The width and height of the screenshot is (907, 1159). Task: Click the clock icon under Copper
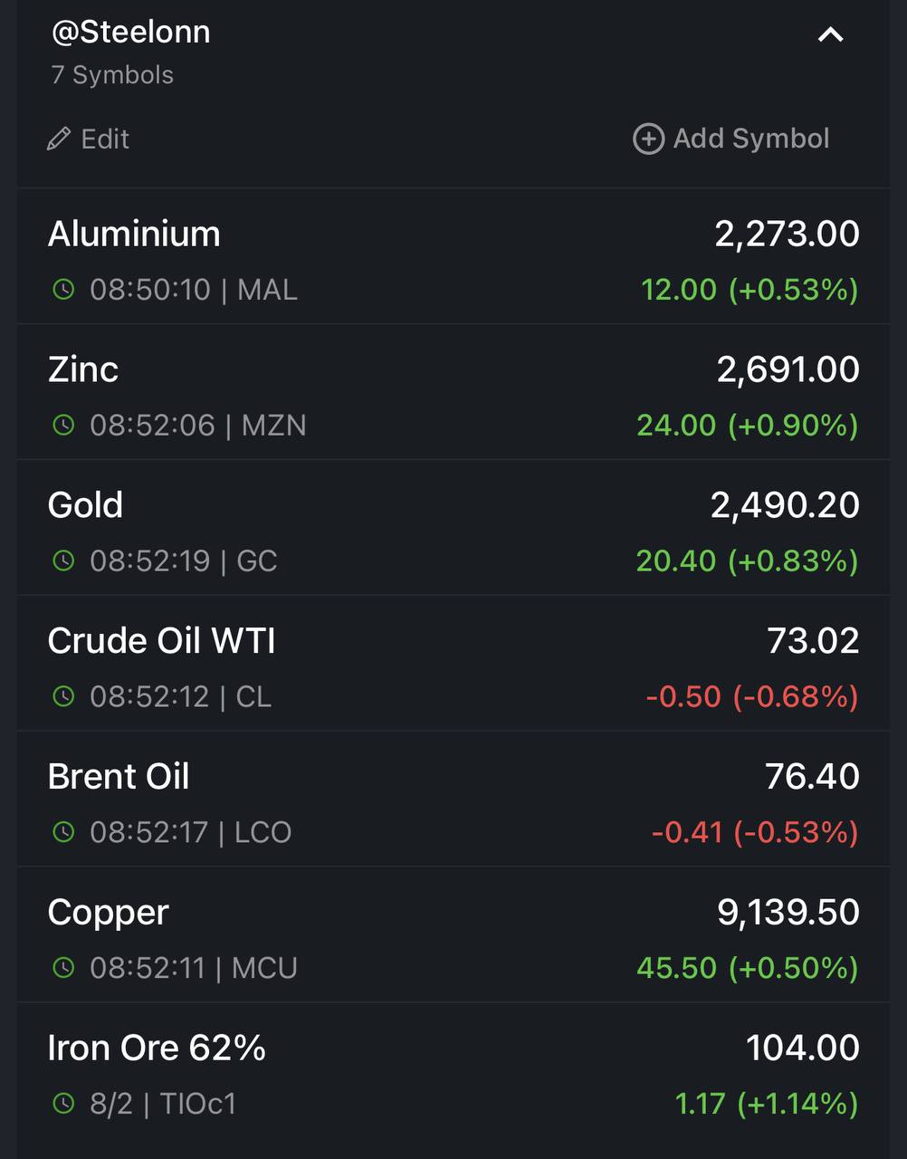click(x=63, y=968)
